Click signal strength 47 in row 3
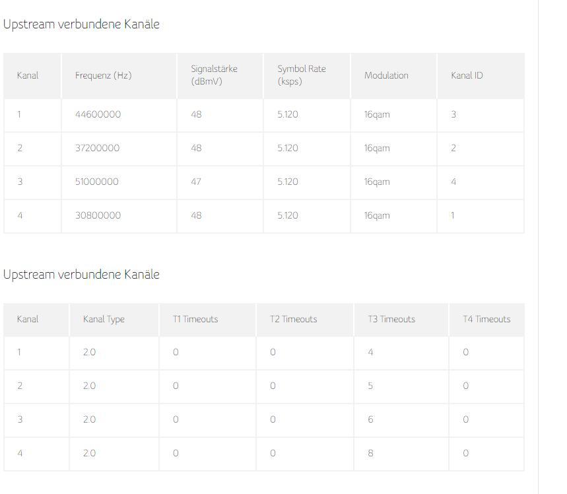 (x=196, y=182)
